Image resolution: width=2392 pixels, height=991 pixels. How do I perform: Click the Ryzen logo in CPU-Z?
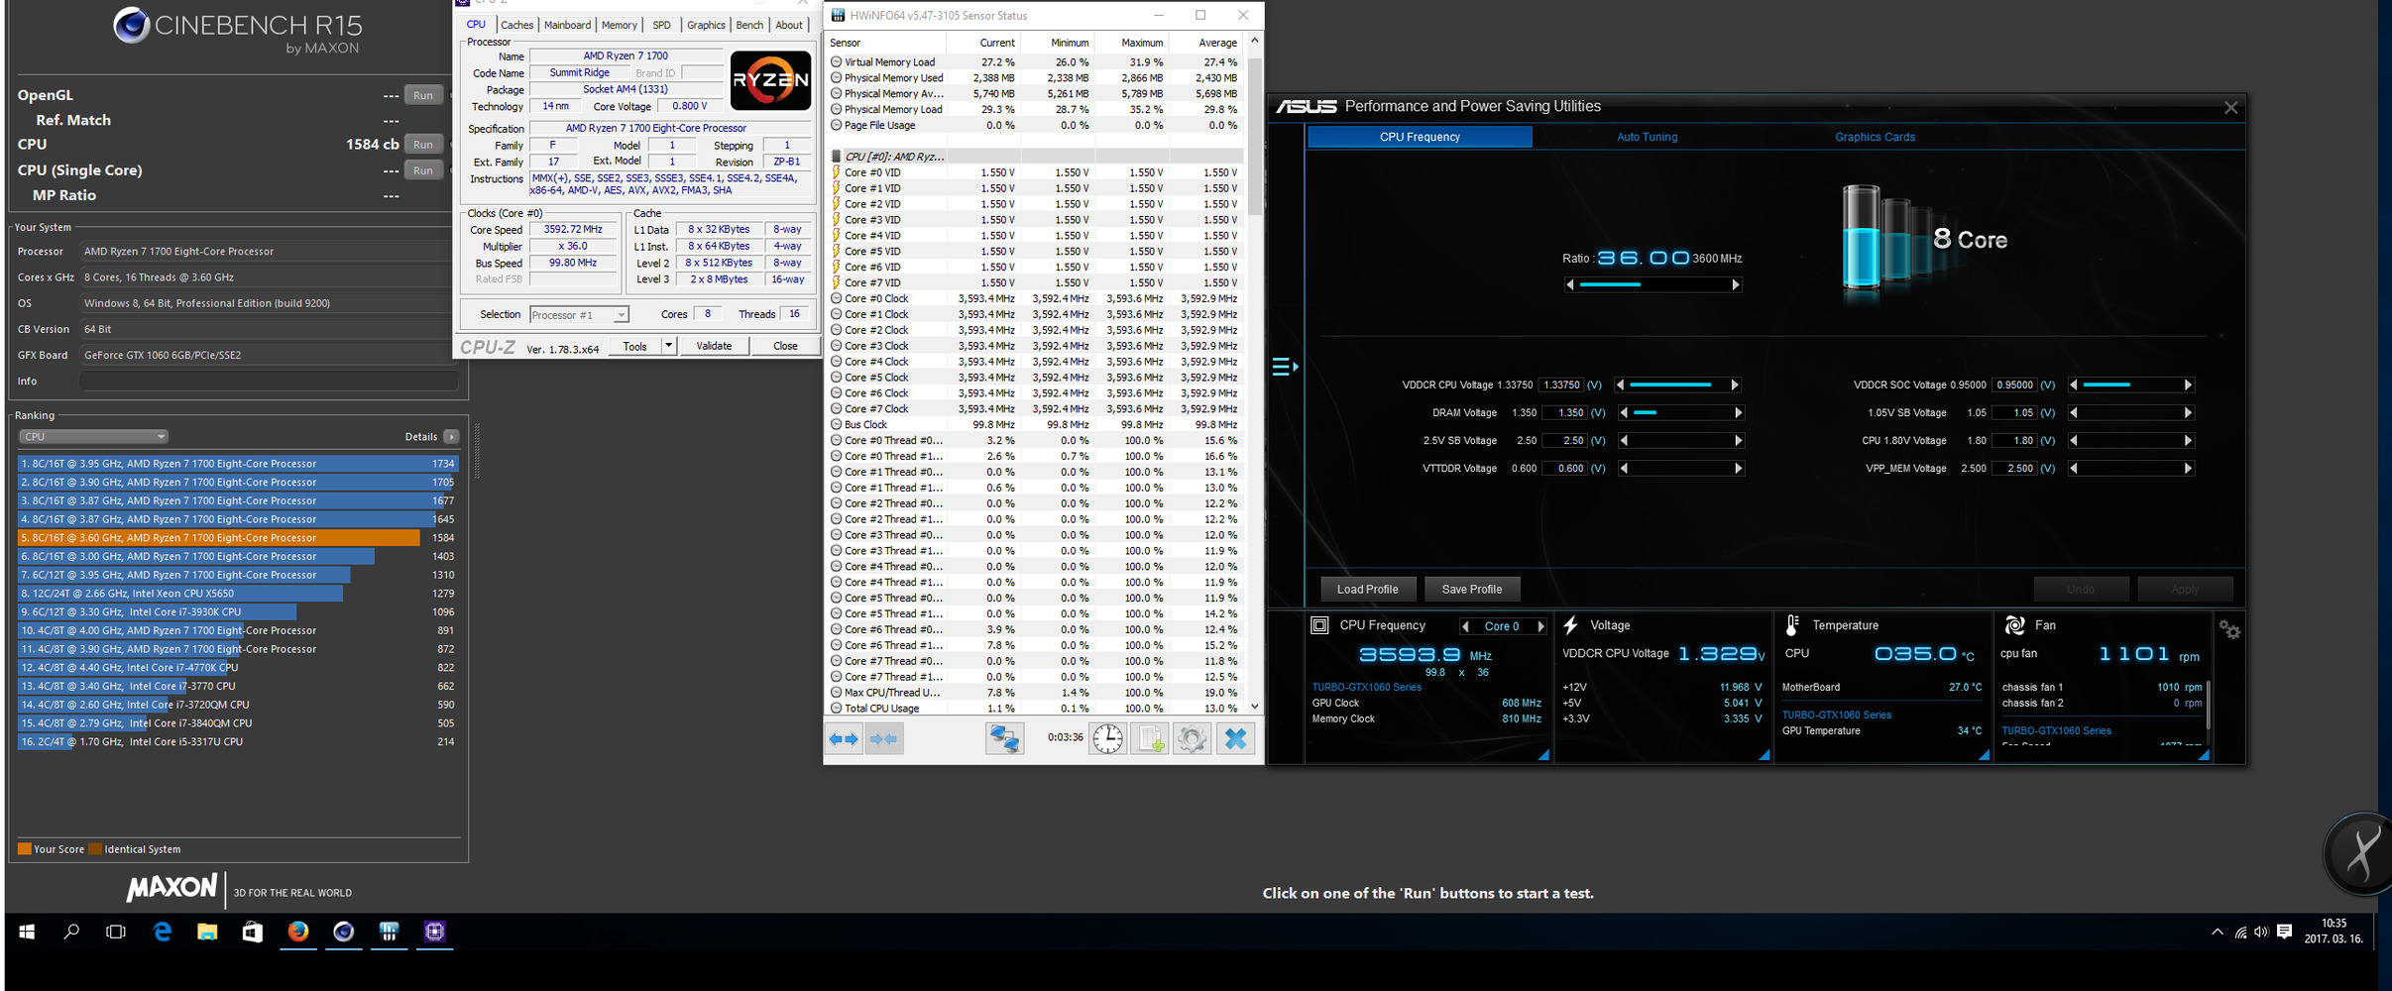771,80
